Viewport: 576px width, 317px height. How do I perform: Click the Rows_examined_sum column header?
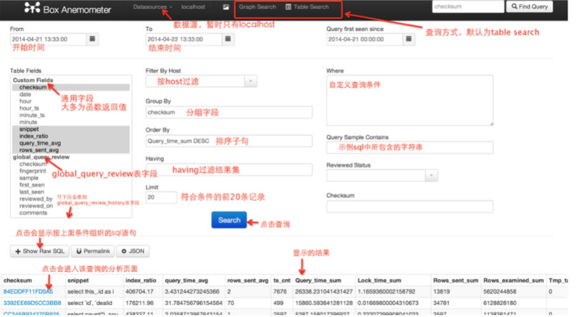click(x=514, y=280)
